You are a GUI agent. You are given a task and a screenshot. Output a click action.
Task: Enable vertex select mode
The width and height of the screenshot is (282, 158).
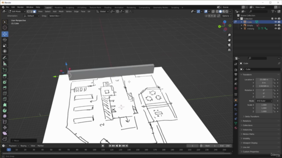coord(28,11)
